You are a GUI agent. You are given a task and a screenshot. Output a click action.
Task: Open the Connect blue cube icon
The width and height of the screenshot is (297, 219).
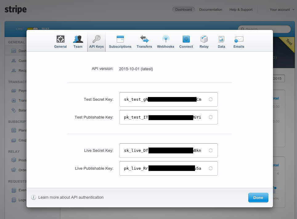[x=186, y=39]
